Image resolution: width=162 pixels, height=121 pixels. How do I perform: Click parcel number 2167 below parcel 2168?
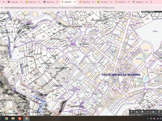pyautogui.click(x=32, y=68)
